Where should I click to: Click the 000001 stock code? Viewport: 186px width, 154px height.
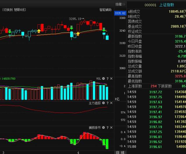point(151,5)
